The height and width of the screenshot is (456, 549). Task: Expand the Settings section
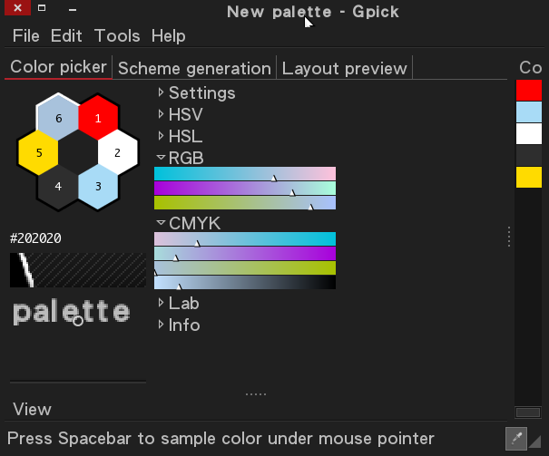click(196, 92)
